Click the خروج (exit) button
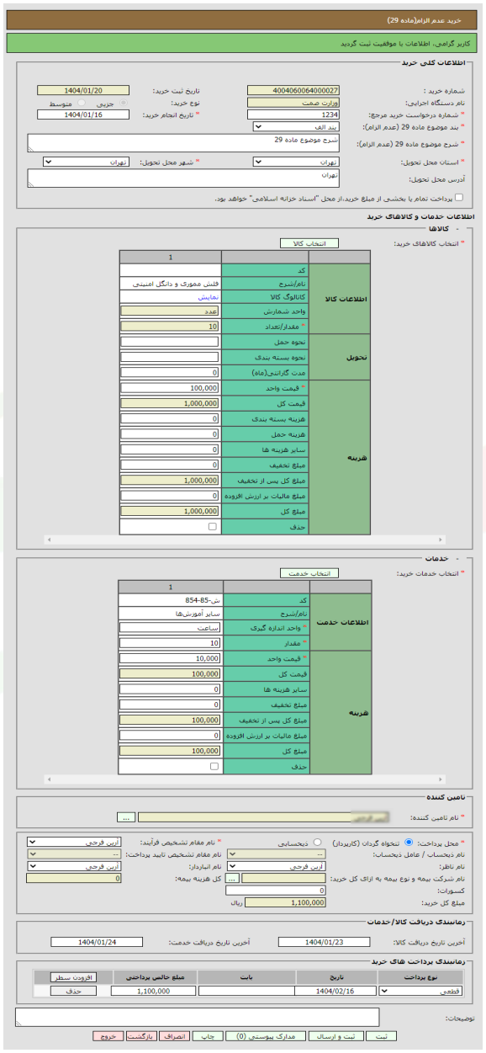The image size is (486, 1053). tap(108, 1036)
